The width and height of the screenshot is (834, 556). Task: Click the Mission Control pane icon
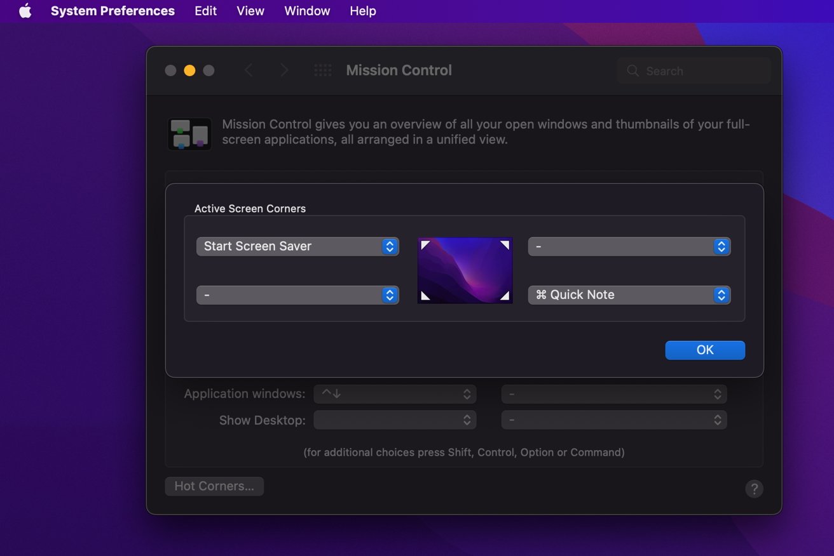[189, 133]
